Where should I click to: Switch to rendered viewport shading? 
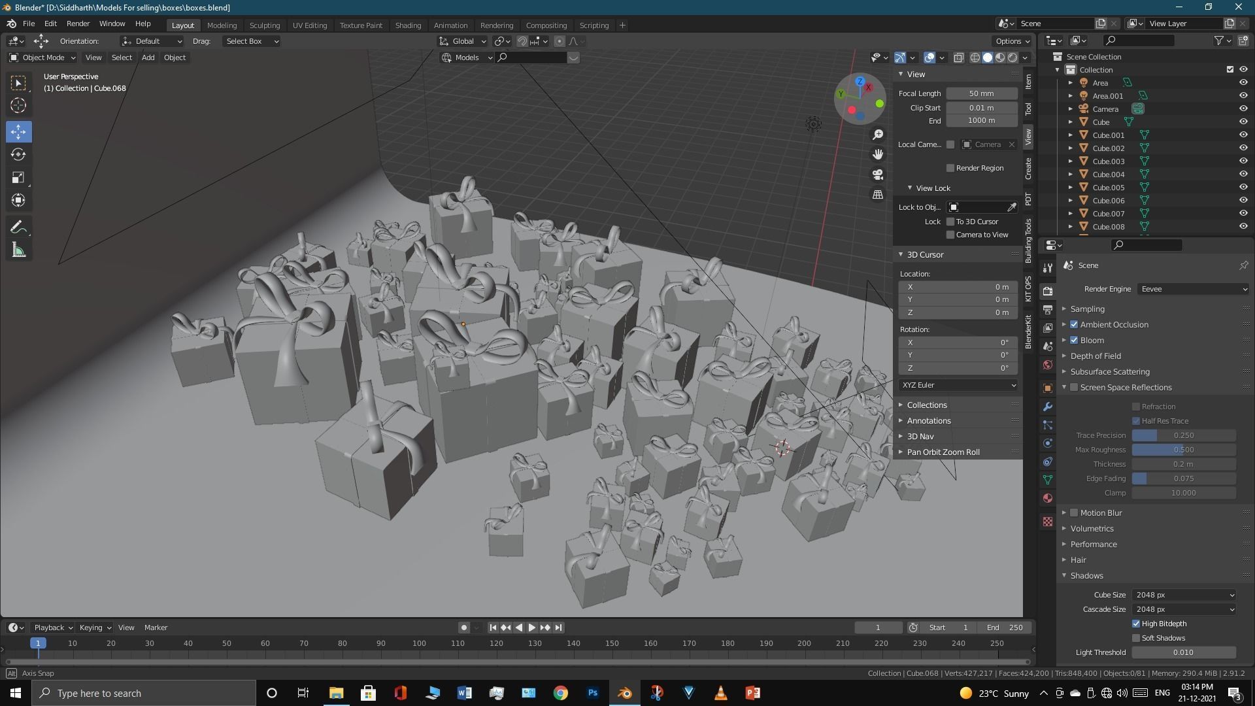1012,58
